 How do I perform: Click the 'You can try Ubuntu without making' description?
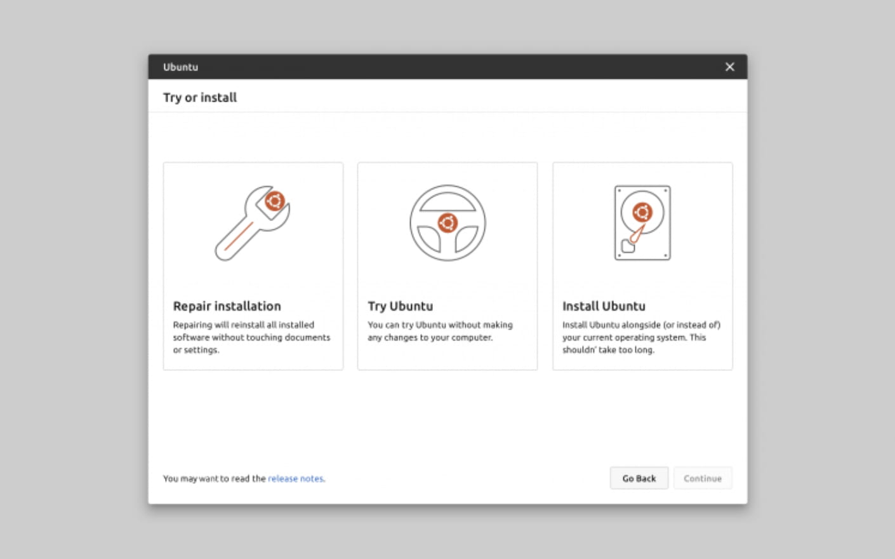point(440,331)
